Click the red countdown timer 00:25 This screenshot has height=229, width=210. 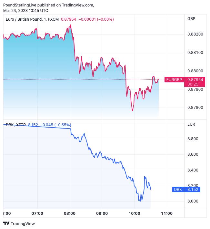(193, 84)
